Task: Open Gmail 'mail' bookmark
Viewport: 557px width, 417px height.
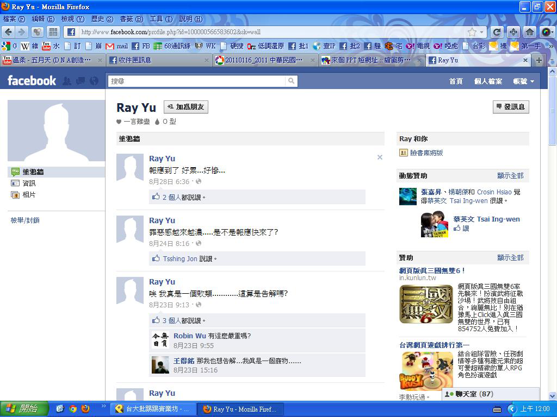Action: [x=116, y=46]
